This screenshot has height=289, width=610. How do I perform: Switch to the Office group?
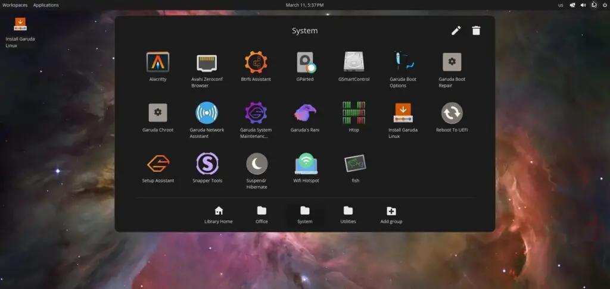262,215
